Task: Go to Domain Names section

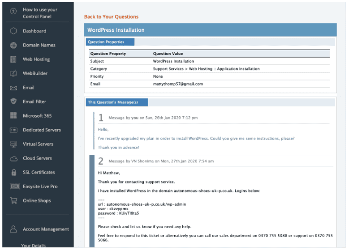Action: 39,45
